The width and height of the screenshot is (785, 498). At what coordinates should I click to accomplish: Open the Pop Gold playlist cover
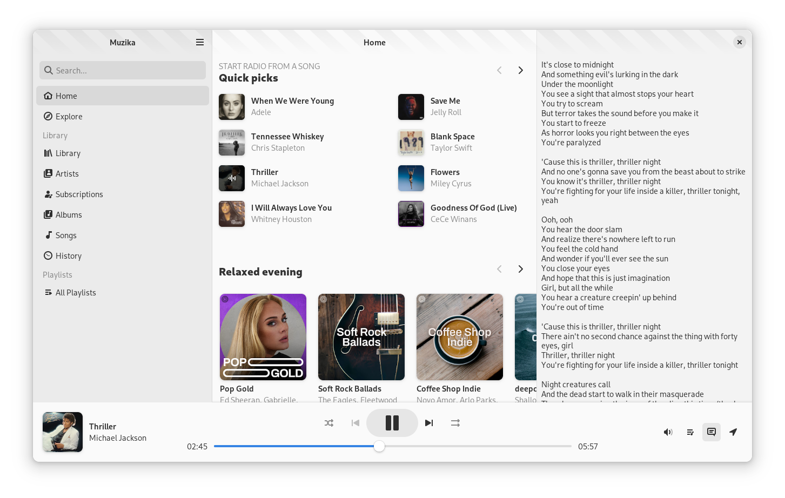click(x=263, y=337)
